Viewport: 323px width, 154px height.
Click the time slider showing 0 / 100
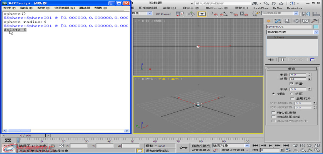tap(26, 136)
